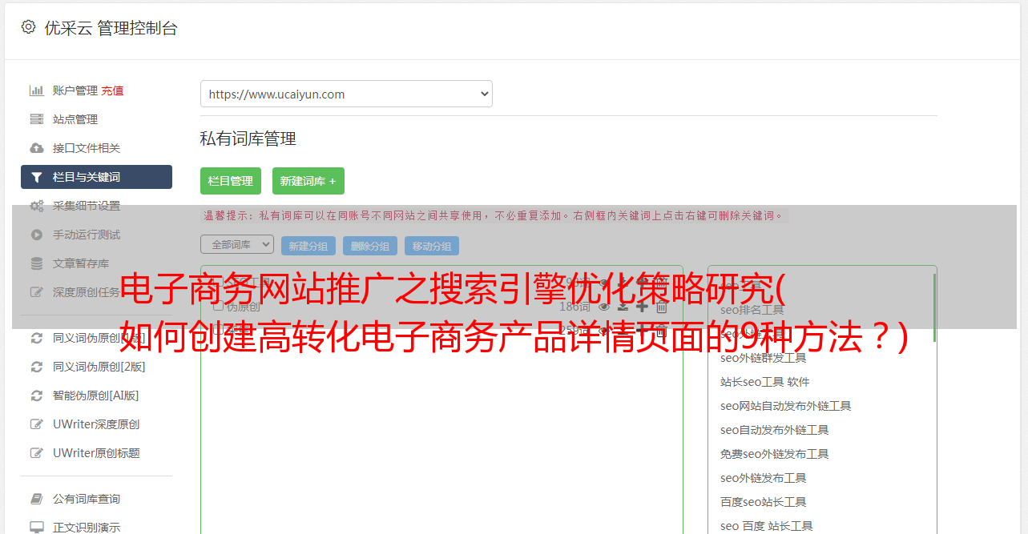Screen dimensions: 1028x534
Task: Check the 伪原创 checkbox
Action: pyautogui.click(x=217, y=306)
